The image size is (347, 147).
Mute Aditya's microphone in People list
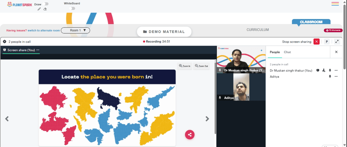coord(330,76)
